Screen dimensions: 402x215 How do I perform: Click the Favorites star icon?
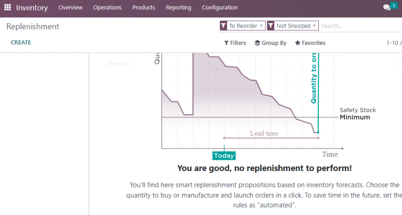click(297, 43)
